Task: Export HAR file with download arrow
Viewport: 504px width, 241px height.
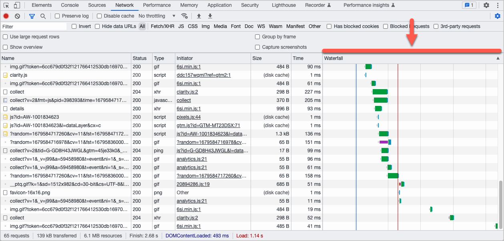Action: click(210, 16)
